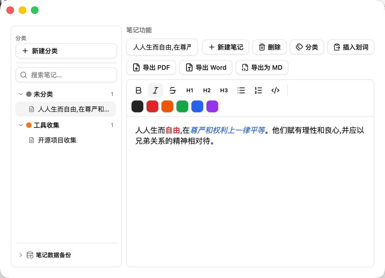This screenshot has width=385, height=278.
Task: Click the note title field 人人生而自由,在尊严
Action: [x=162, y=47]
